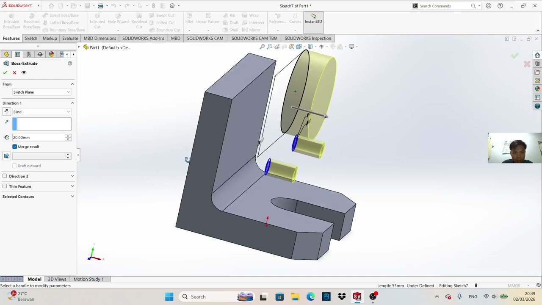Open the Options gear dropdown arrow

pyautogui.click(x=179, y=6)
